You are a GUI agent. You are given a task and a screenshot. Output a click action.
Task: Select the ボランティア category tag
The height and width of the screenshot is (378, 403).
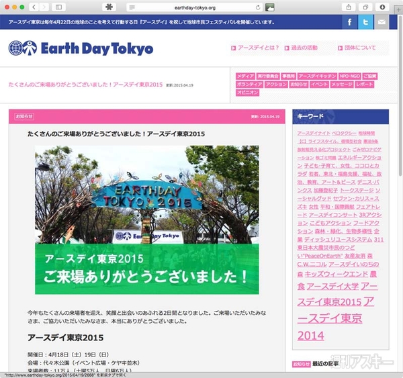click(249, 85)
